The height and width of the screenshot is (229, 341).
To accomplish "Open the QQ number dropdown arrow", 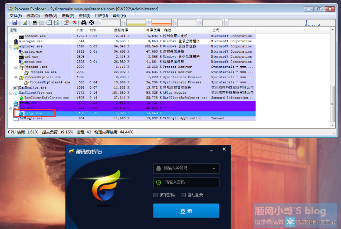I will 214,169.
